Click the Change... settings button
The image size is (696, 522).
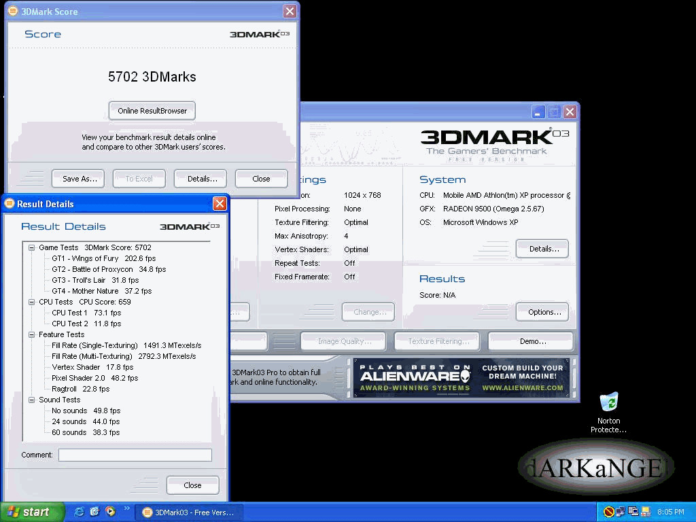pyautogui.click(x=368, y=312)
